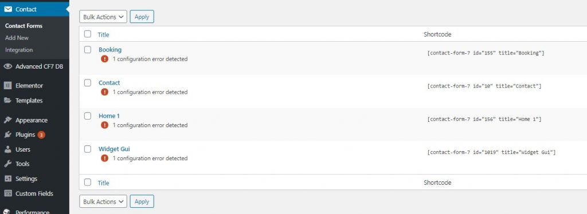Click the Tools wrench icon
The image size is (587, 214).
pos(8,164)
